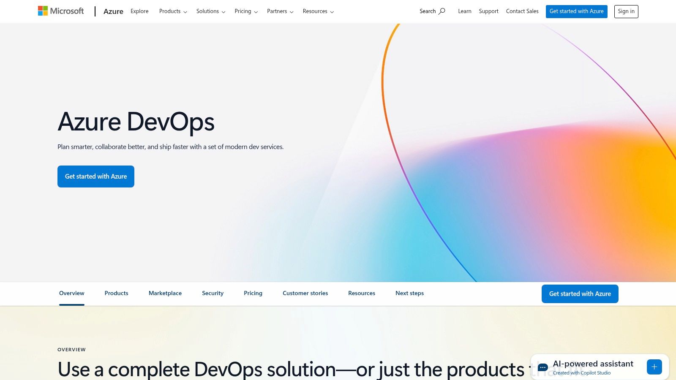The height and width of the screenshot is (380, 676).
Task: Expand the Products dropdown in header
Action: [173, 11]
